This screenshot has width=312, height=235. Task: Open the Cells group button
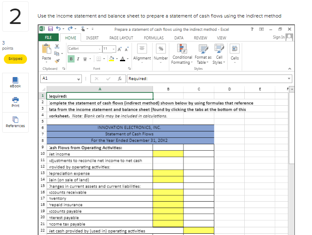click(x=234, y=54)
